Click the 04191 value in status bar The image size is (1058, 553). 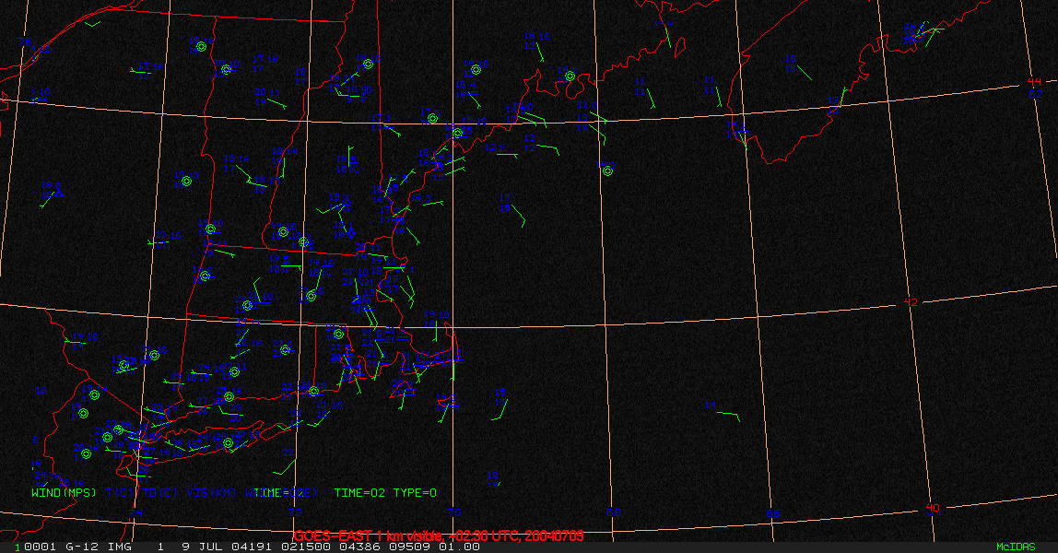click(x=252, y=547)
